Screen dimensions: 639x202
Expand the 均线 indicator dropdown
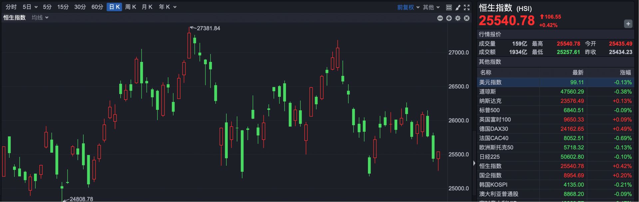point(40,18)
